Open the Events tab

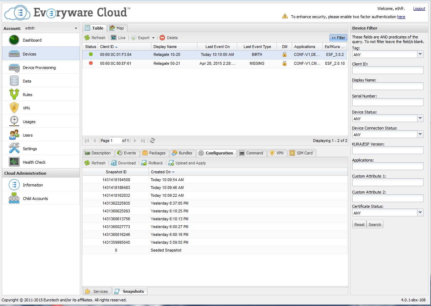pos(127,153)
